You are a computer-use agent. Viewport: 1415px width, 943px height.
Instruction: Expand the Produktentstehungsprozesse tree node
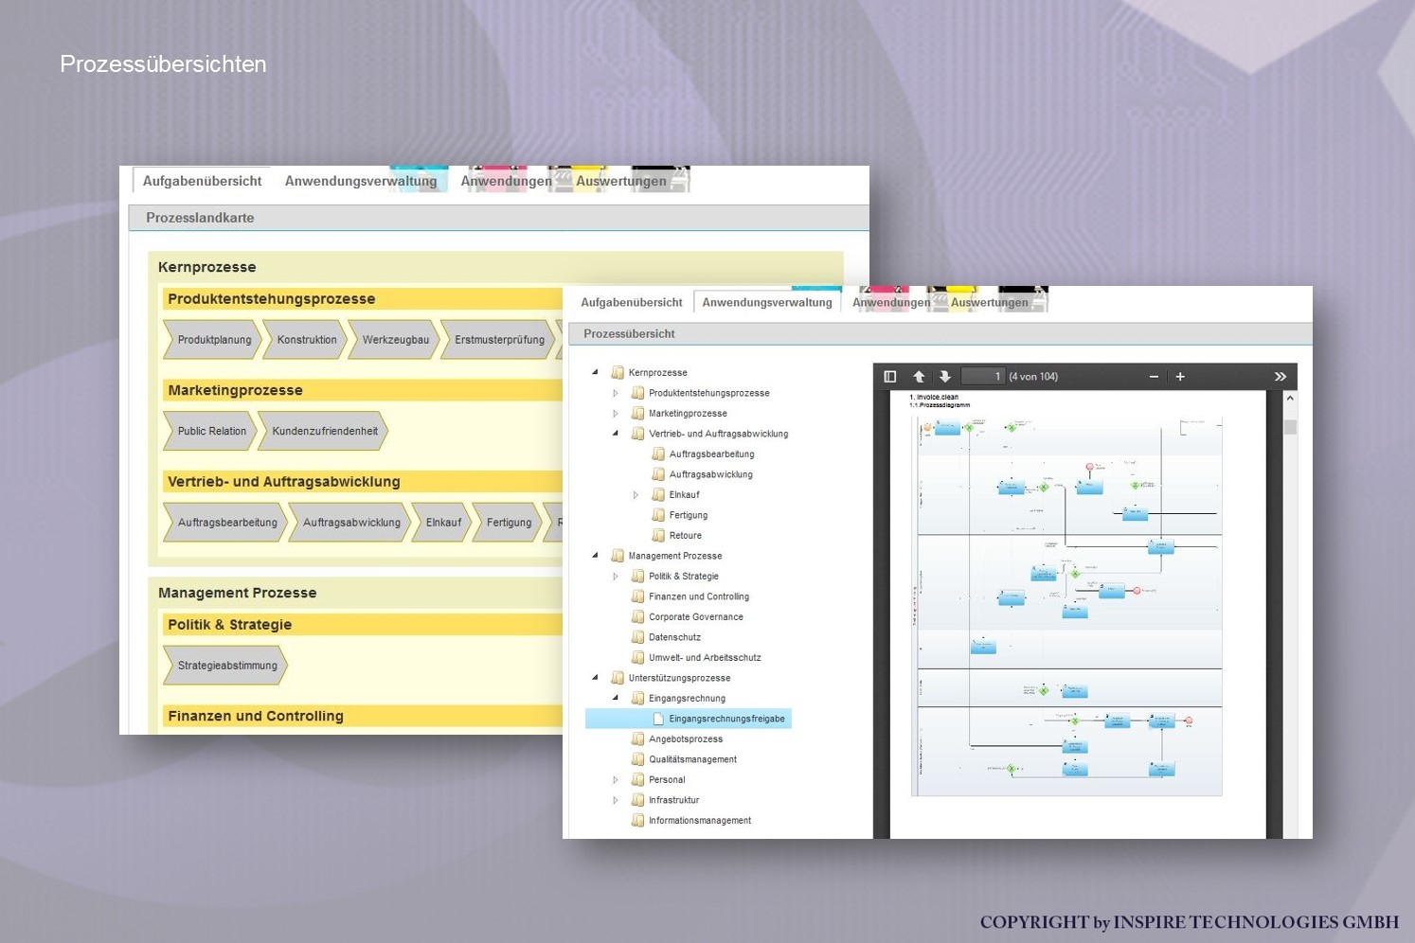pos(616,393)
